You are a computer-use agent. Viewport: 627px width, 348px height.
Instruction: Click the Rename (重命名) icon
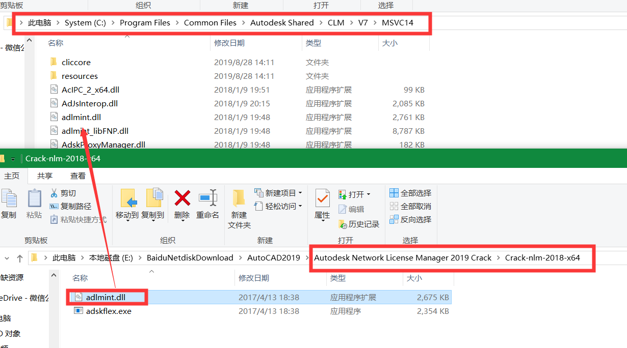207,198
